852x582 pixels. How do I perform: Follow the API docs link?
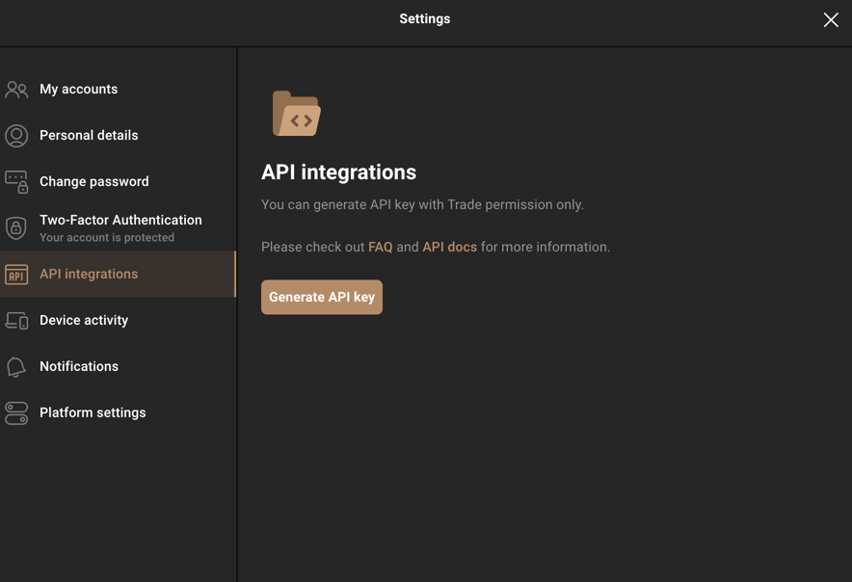449,247
